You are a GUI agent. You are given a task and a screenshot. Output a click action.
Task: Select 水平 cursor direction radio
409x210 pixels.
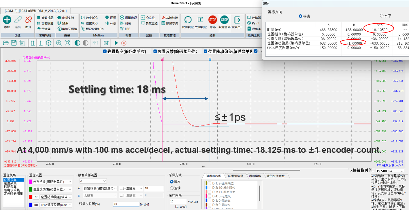tap(382, 16)
